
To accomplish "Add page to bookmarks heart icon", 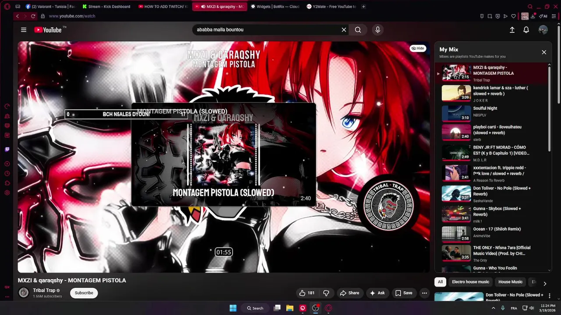I will [513, 16].
